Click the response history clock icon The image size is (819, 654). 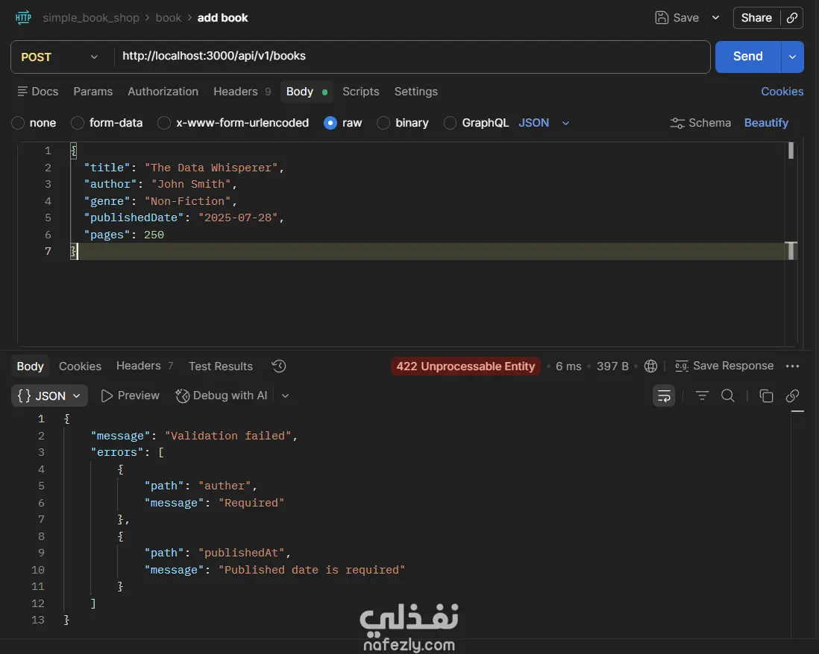(x=279, y=366)
